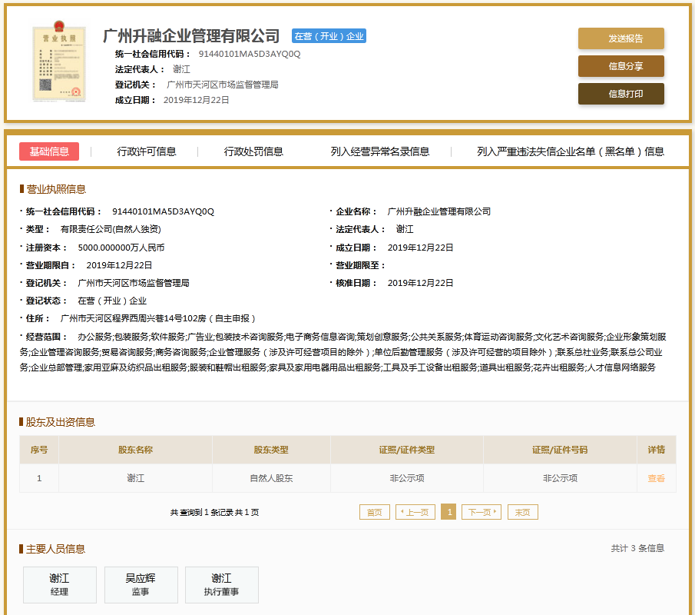The width and height of the screenshot is (695, 615).
Task: Click the 上一页 pagination button
Action: [415, 512]
